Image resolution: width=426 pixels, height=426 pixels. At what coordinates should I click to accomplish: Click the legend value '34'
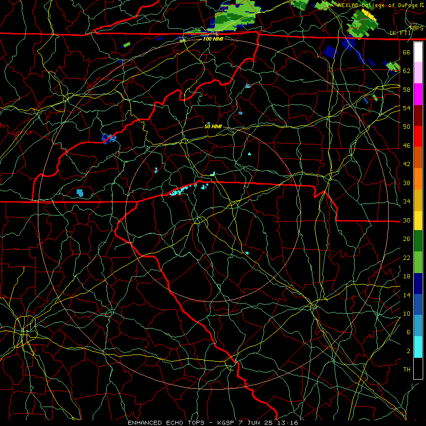pos(407,202)
